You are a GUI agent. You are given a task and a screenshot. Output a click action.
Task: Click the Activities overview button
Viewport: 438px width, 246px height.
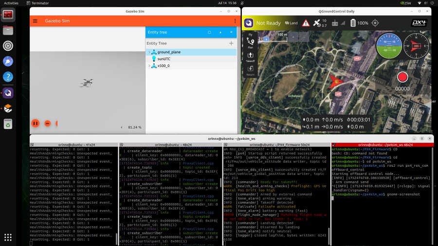point(11,3)
